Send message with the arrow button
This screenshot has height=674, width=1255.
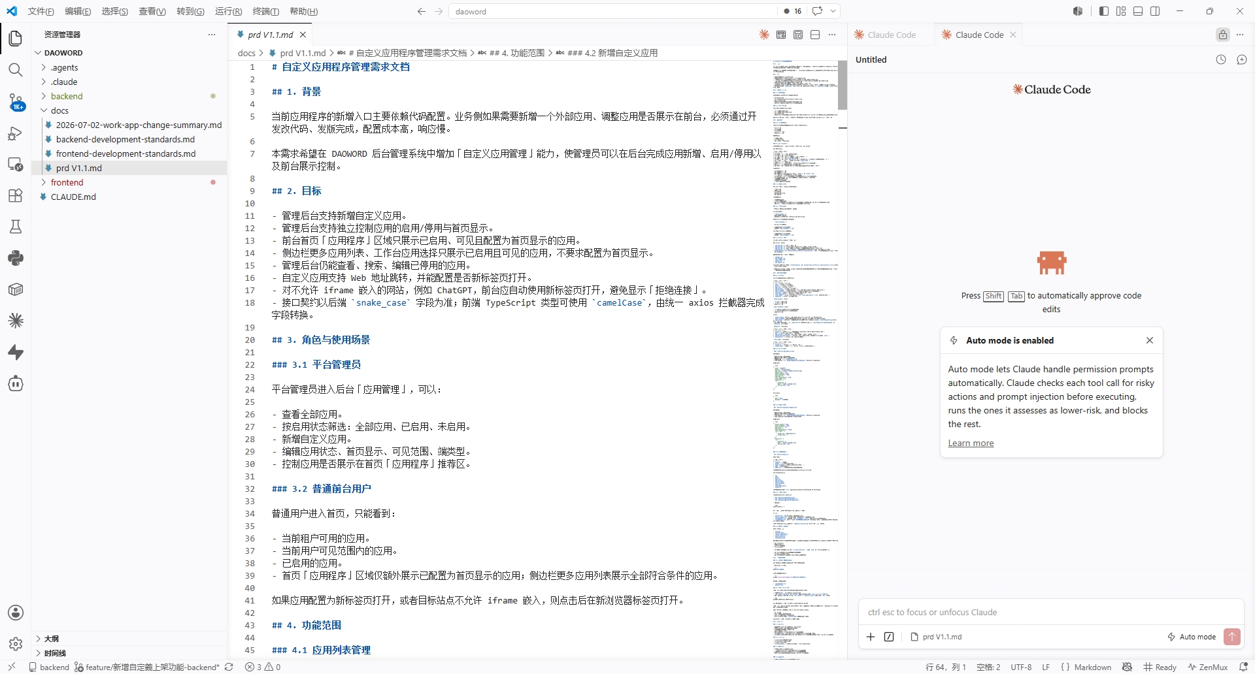pyautogui.click(x=1232, y=637)
